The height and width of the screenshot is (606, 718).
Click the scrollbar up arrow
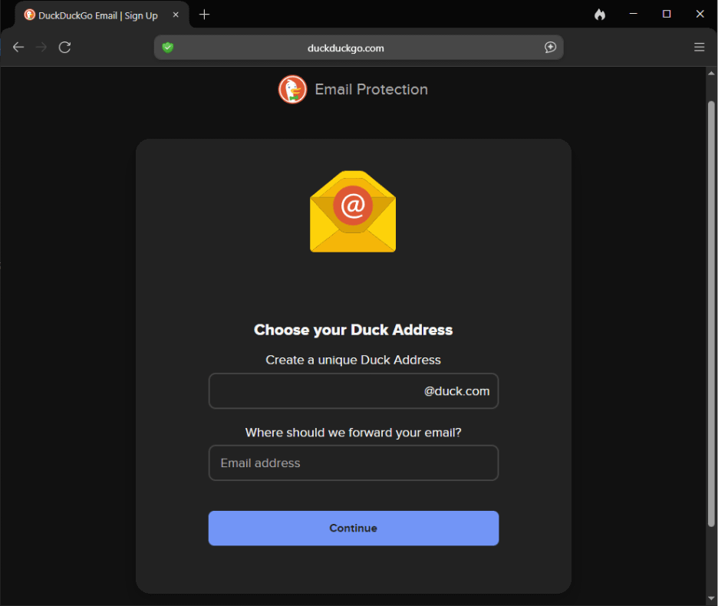(711, 74)
